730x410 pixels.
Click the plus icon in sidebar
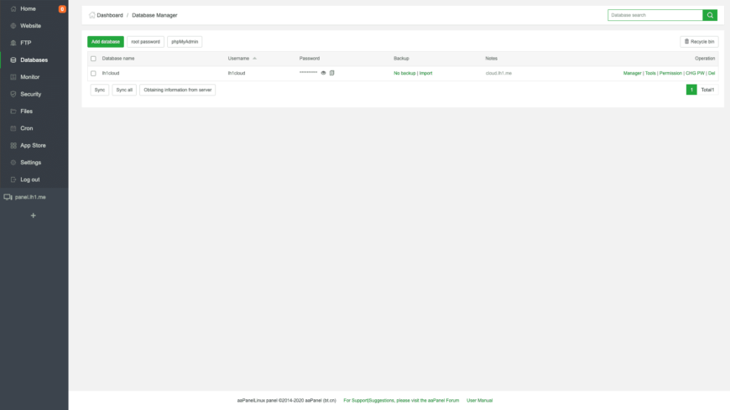(34, 215)
